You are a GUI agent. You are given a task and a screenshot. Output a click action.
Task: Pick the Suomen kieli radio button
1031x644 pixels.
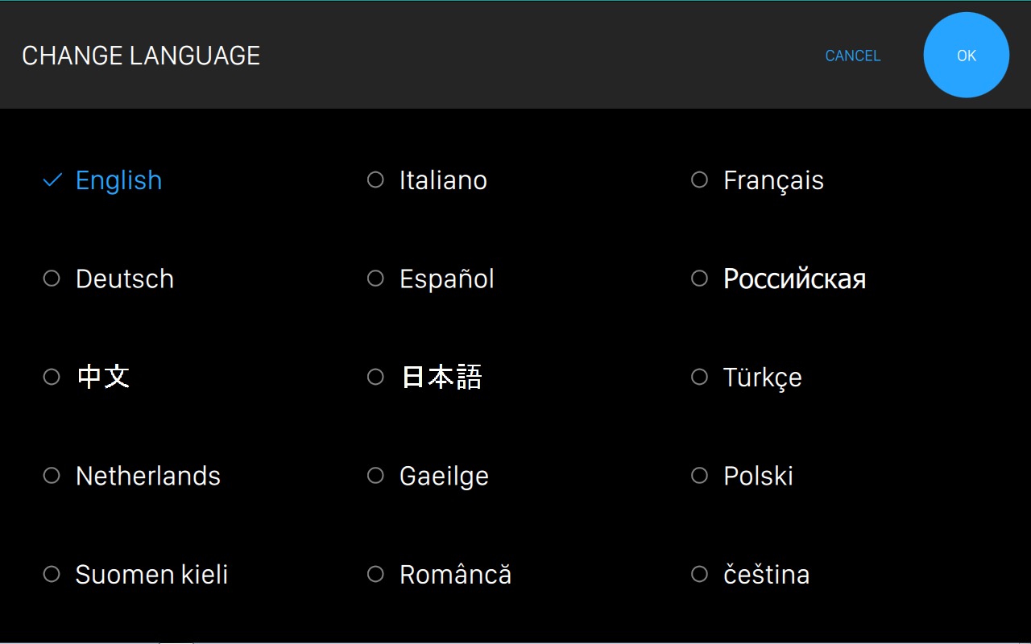point(52,574)
